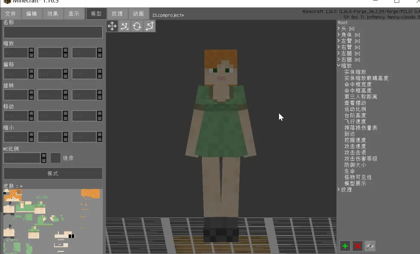Screen dimensions: 420x254
Task: Select 实体缩放 in the tree
Action: click(x=355, y=72)
